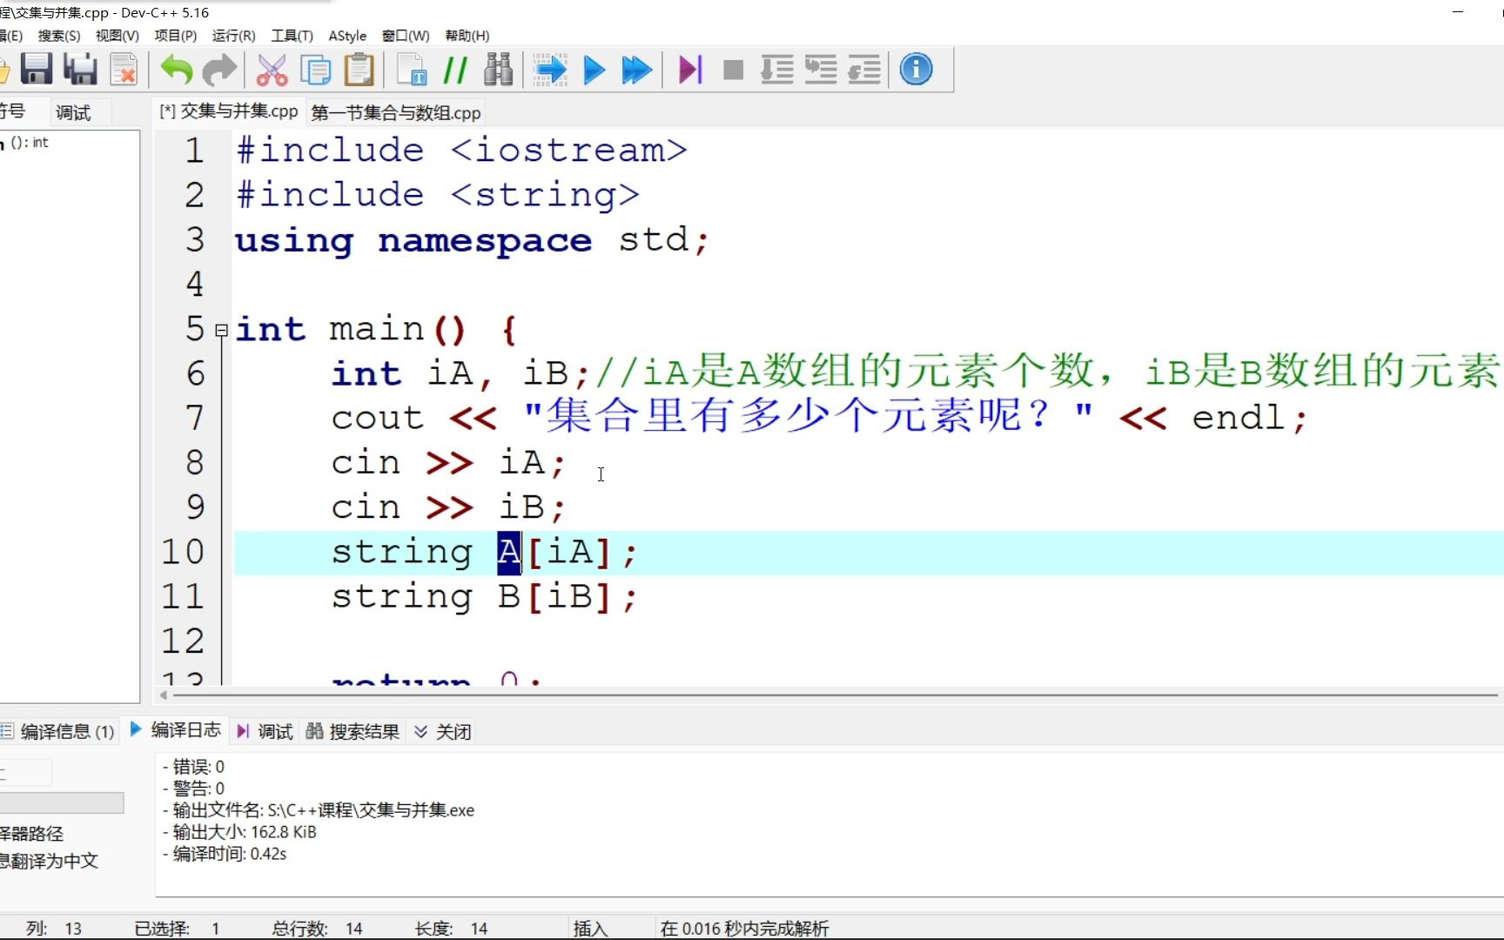Run program with single blue arrow

(x=594, y=70)
